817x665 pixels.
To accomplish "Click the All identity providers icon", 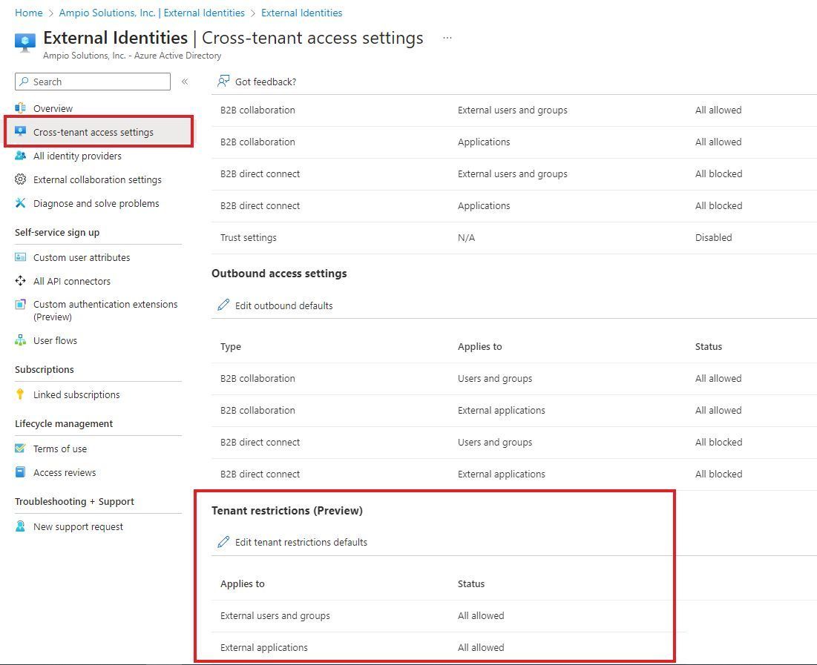I will point(22,156).
